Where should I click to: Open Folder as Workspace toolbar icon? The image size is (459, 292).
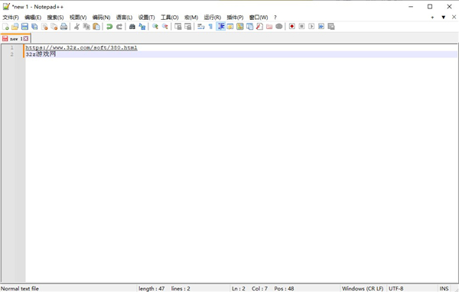pyautogui.click(x=269, y=27)
